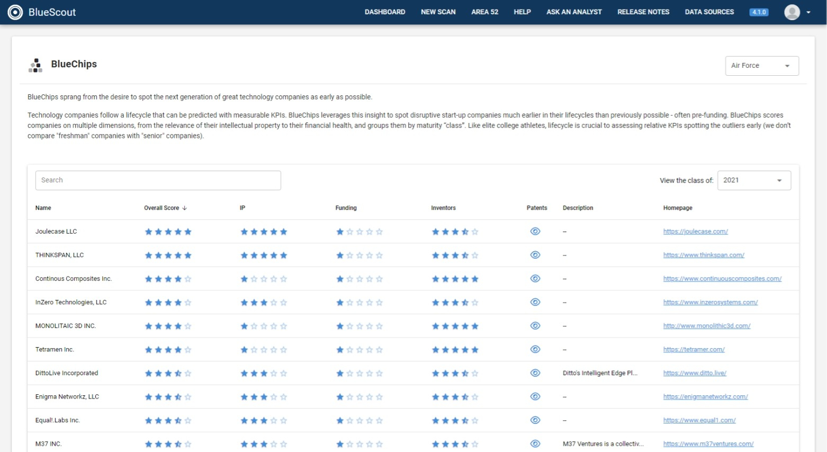Click the user avatar icon

tap(792, 12)
